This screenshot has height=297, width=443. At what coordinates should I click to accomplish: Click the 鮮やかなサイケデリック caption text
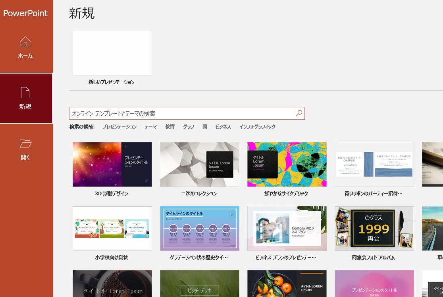coord(286,194)
